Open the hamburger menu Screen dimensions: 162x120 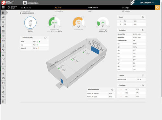(x=3, y=7)
